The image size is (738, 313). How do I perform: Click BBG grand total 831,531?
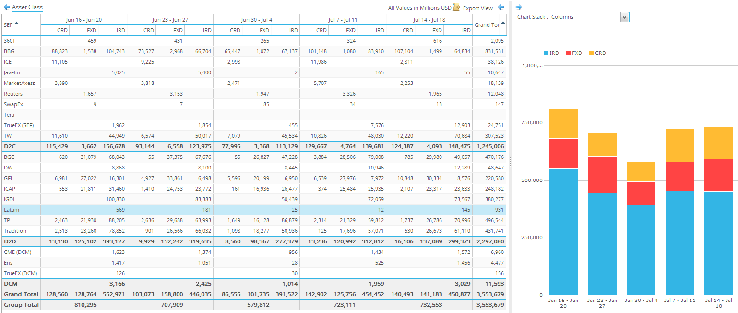[494, 51]
